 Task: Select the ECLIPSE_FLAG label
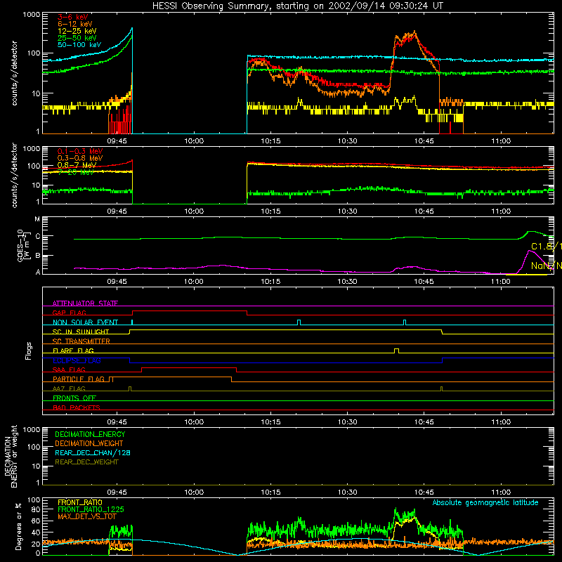tap(77, 360)
